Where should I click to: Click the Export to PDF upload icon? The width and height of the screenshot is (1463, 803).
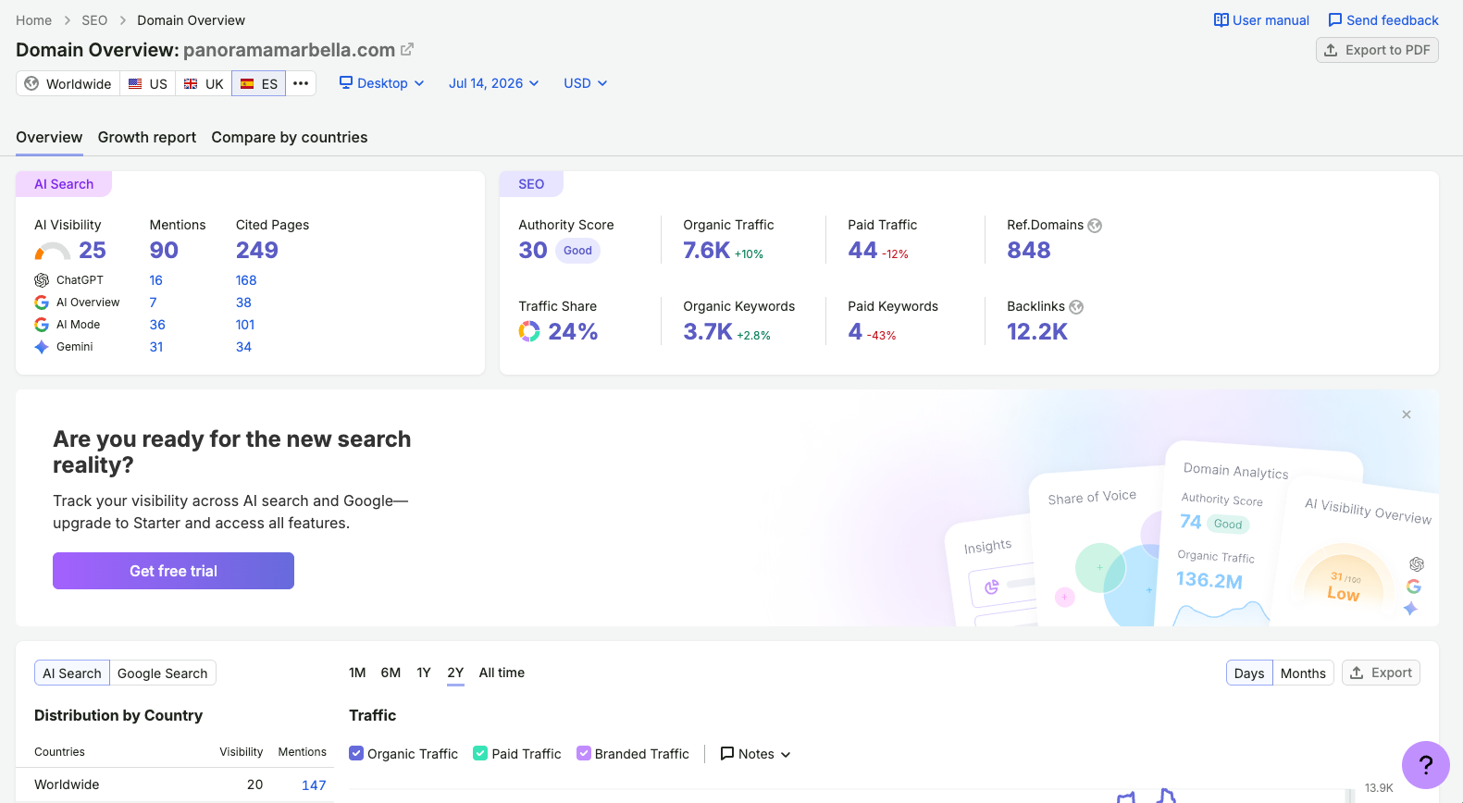1331,50
